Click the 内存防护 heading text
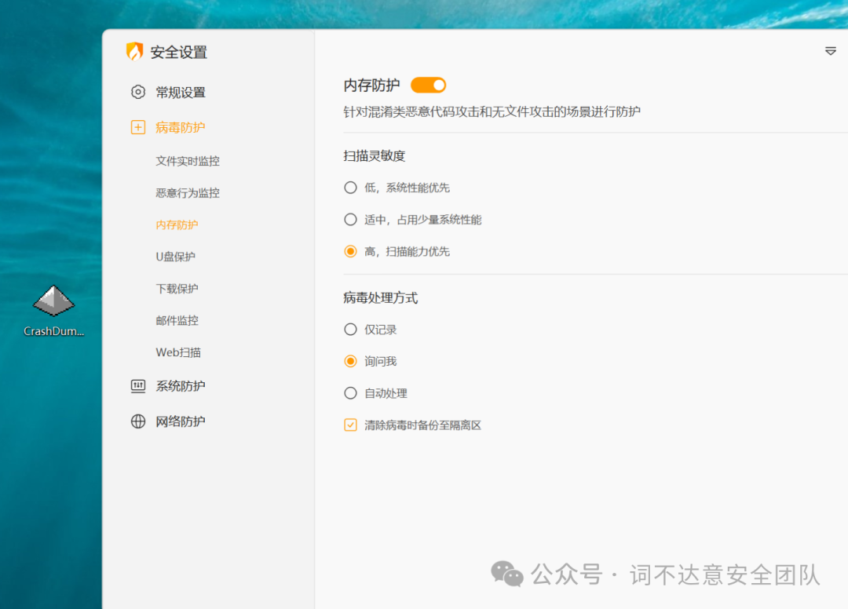Screen dimensions: 848x609 (x=371, y=85)
